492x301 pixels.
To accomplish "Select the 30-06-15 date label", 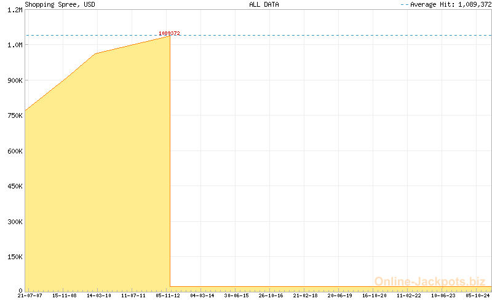I will click(237, 295).
